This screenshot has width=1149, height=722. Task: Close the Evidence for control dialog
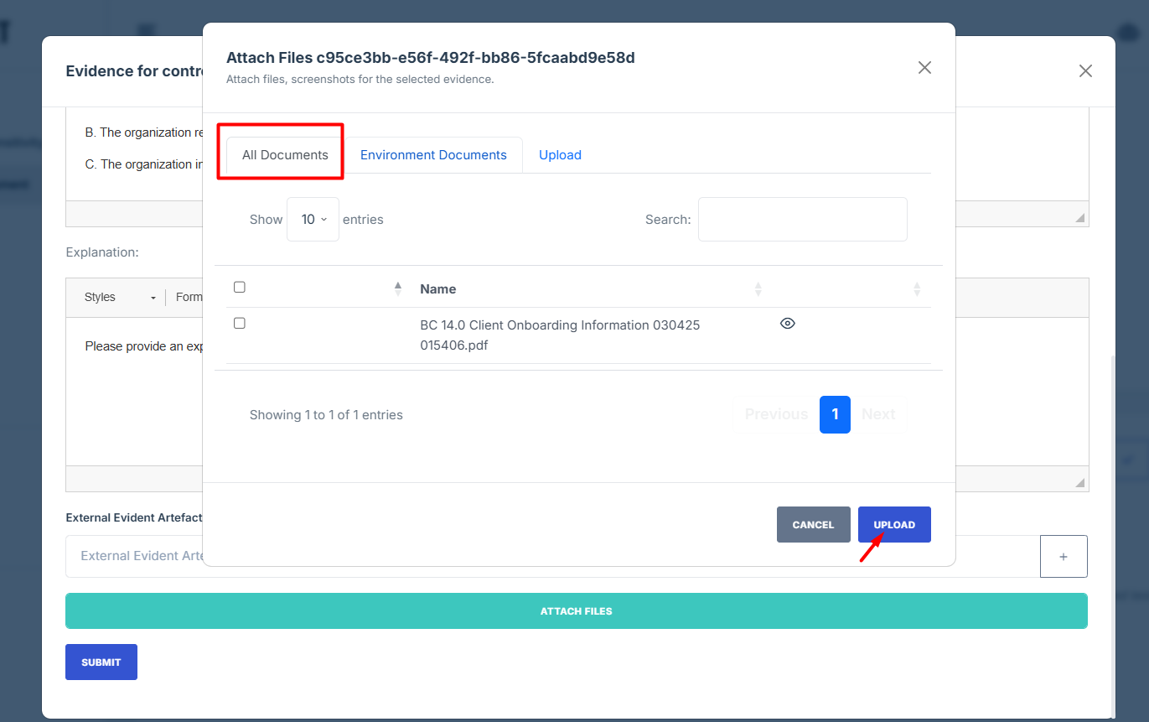(1085, 71)
